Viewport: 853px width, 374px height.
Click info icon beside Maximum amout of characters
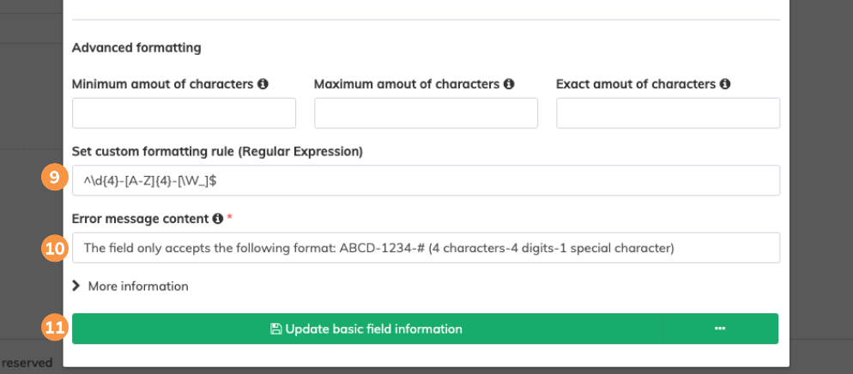pos(509,85)
